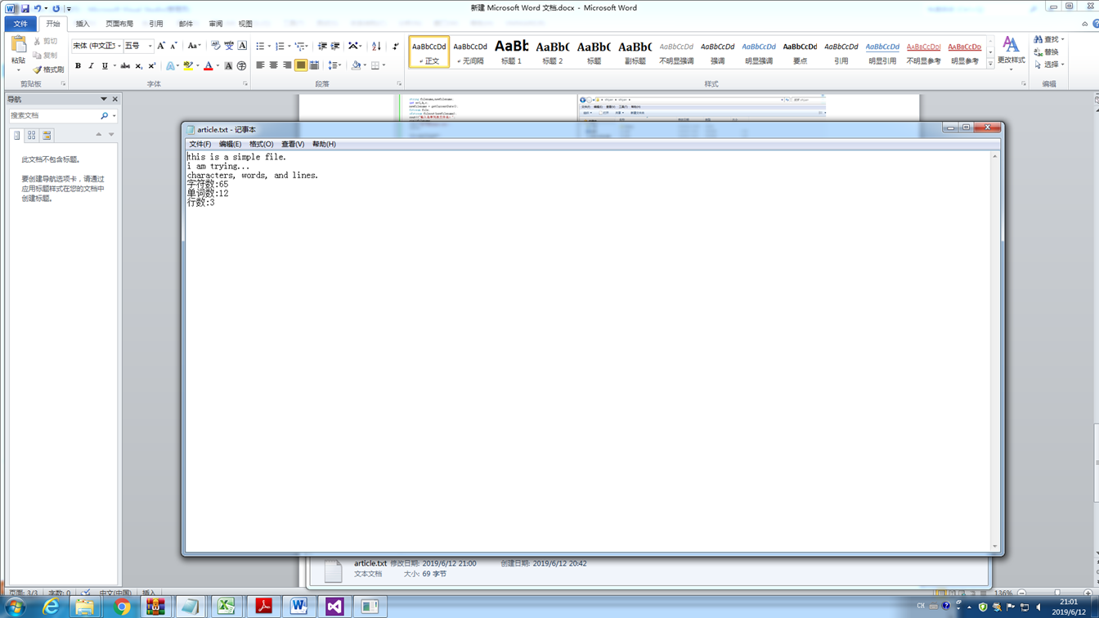The height and width of the screenshot is (618, 1099).
Task: Open Visual Studio from the taskbar
Action: click(x=334, y=607)
